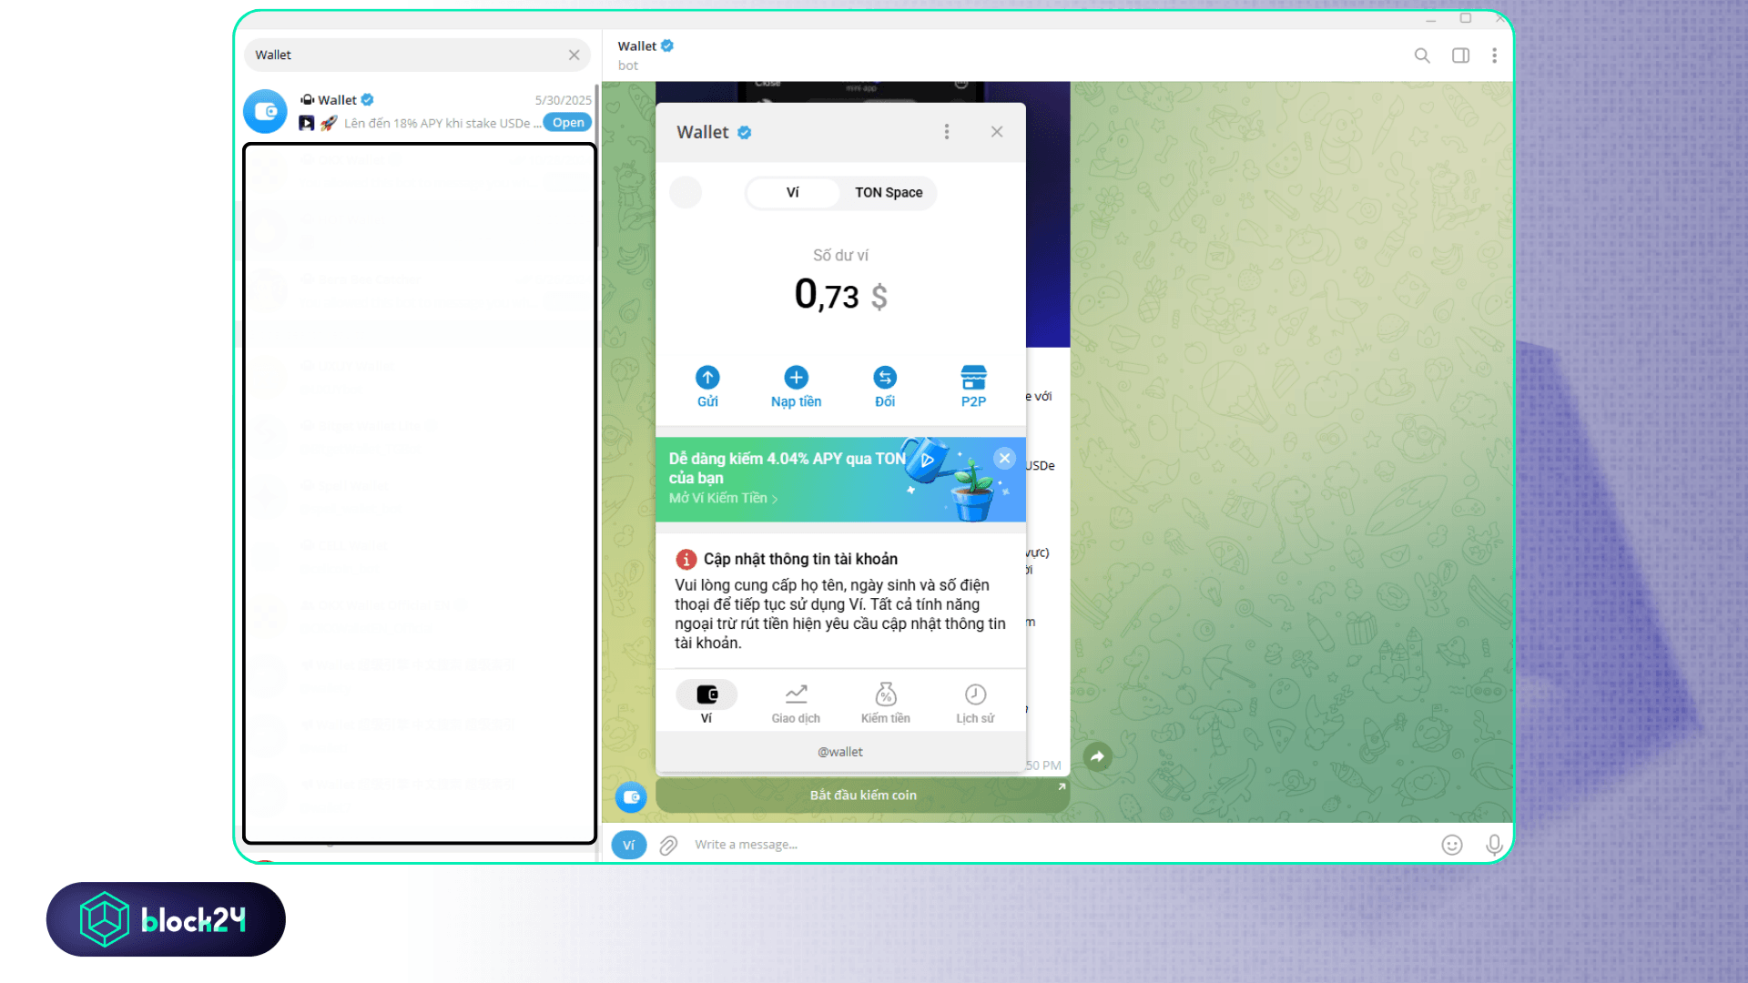This screenshot has height=983, width=1748.
Task: Click the share forward arrow icon
Action: point(1097,756)
